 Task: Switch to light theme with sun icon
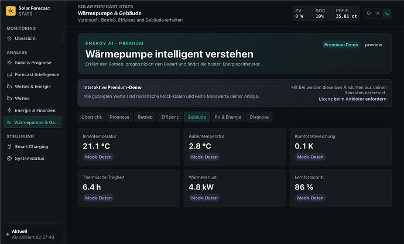378,13
